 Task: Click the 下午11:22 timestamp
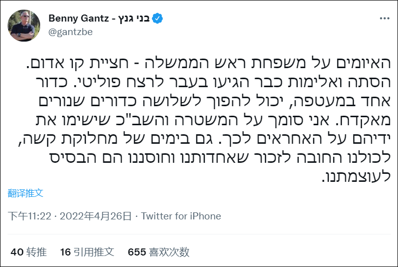[29, 216]
